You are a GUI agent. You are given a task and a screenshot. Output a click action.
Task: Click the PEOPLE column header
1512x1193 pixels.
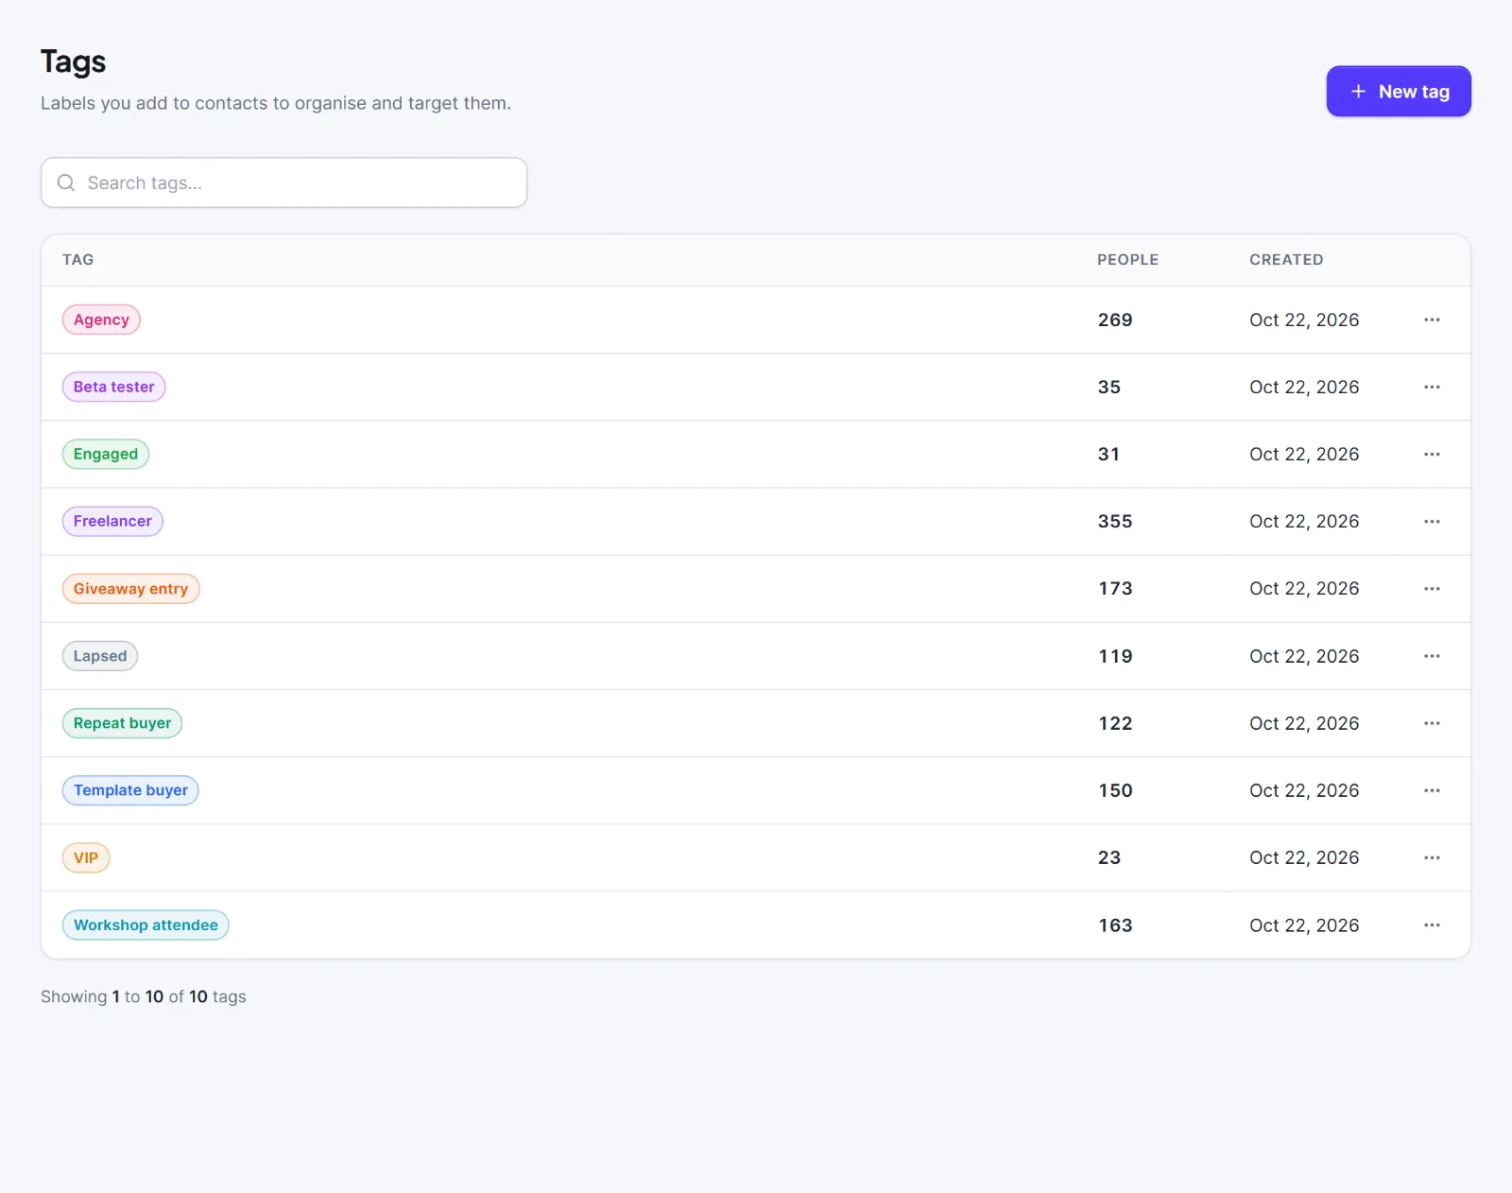tap(1127, 259)
